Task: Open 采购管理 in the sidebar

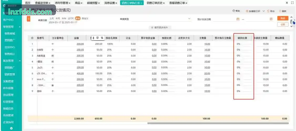Action: tap(8, 81)
